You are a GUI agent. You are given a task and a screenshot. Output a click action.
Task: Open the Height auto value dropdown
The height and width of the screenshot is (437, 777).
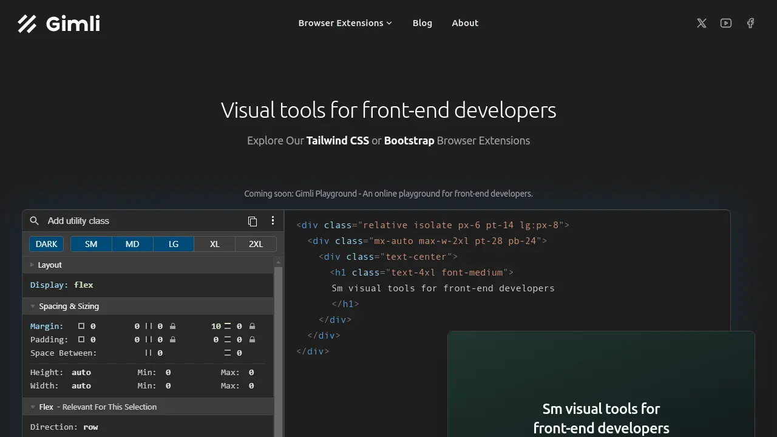point(81,372)
